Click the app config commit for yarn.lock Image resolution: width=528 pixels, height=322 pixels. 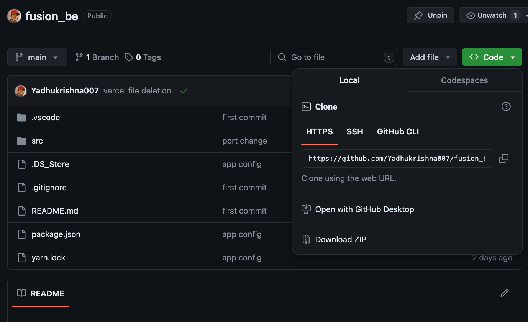pos(242,258)
